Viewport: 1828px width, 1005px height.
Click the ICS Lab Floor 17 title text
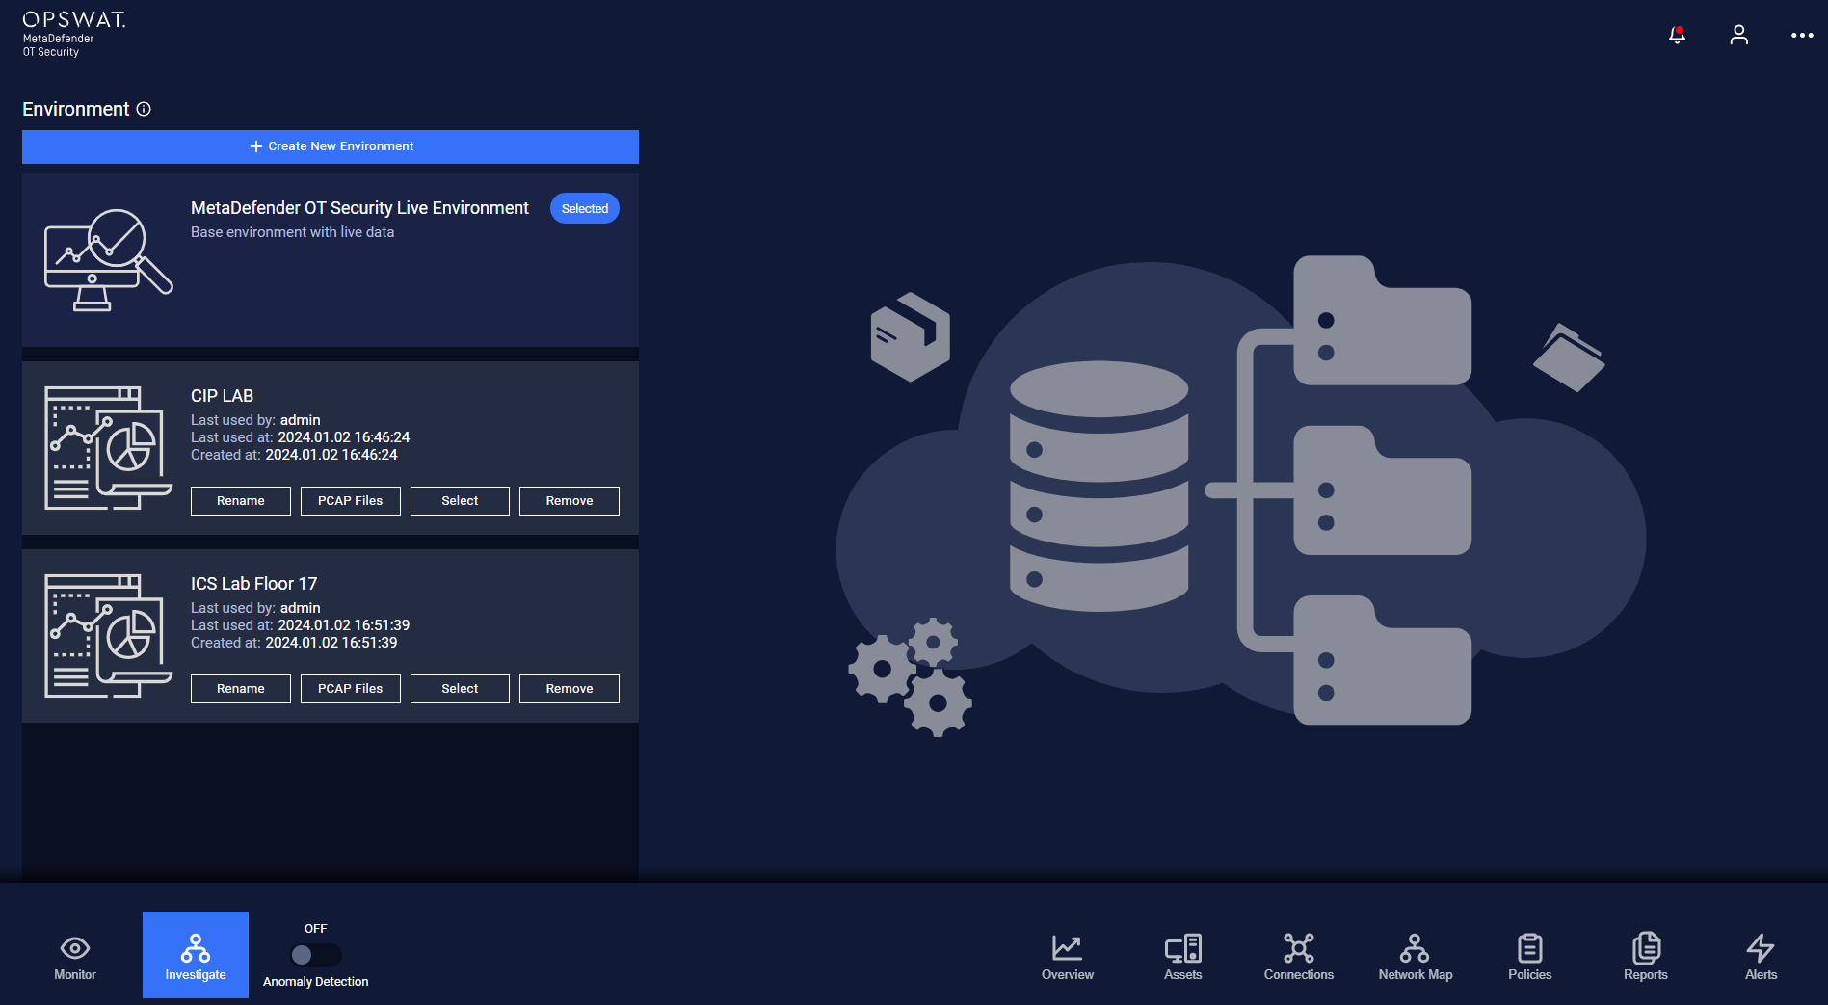click(253, 584)
